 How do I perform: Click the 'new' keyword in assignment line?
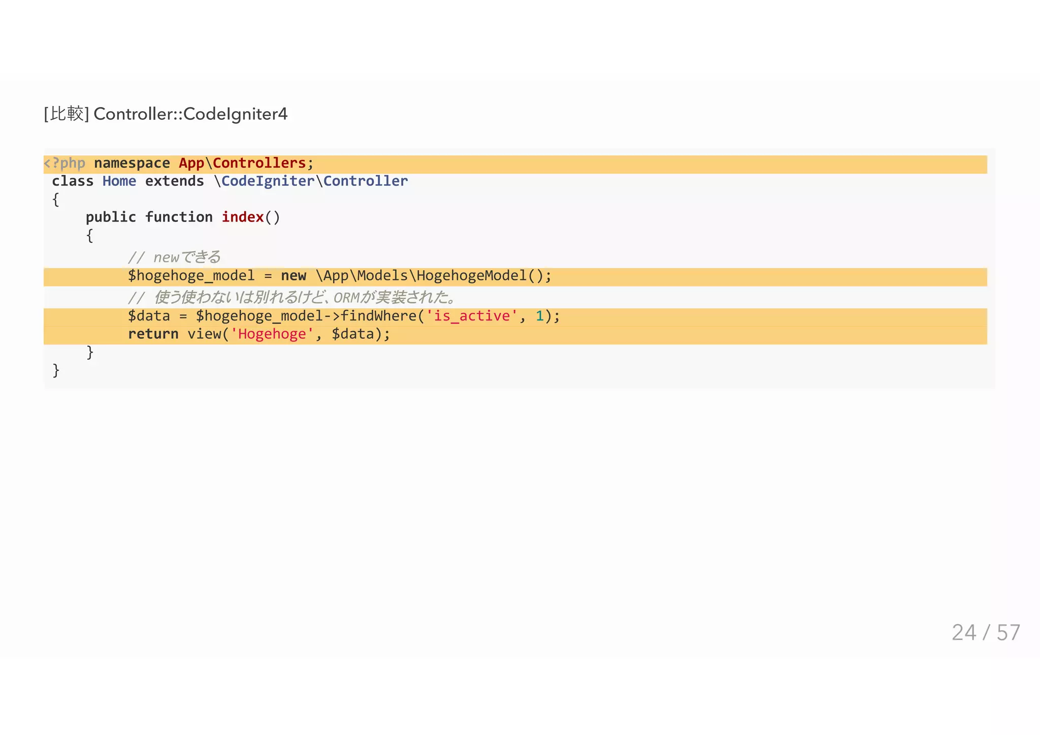point(294,276)
